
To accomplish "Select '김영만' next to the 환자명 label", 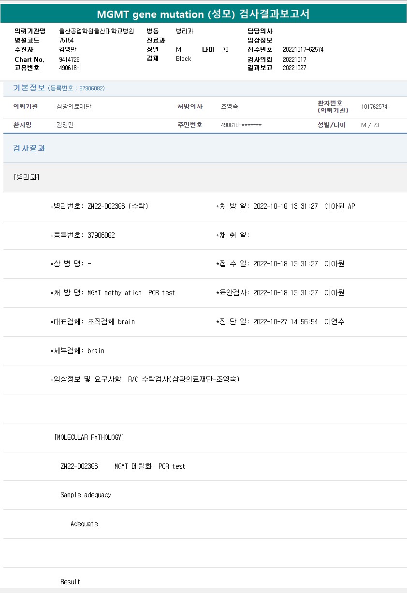I will 65,125.
